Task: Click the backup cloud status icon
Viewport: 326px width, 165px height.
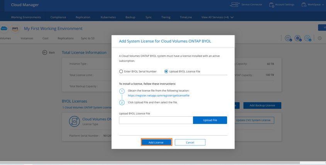Action: [x=307, y=38]
